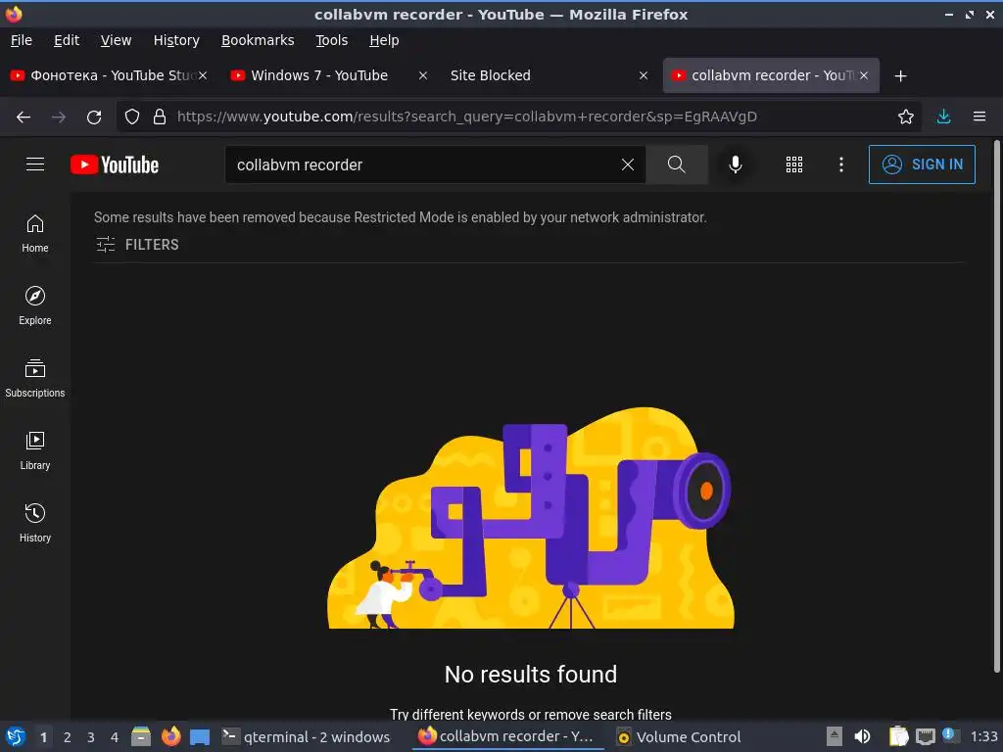Click the YouTube logo
This screenshot has width=1003, height=752.
[115, 164]
